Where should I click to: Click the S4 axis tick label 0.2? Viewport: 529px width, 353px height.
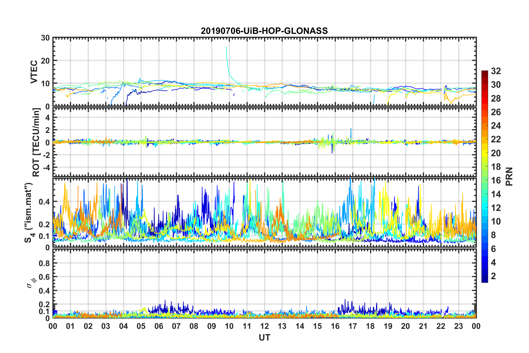coord(44,225)
